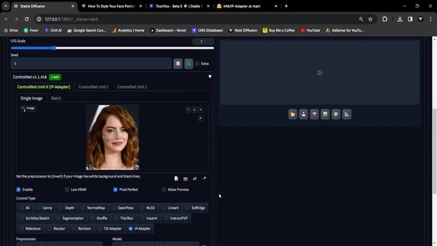Collapse the ControlNet v1.1.416 section
The width and height of the screenshot is (437, 246).
click(210, 77)
